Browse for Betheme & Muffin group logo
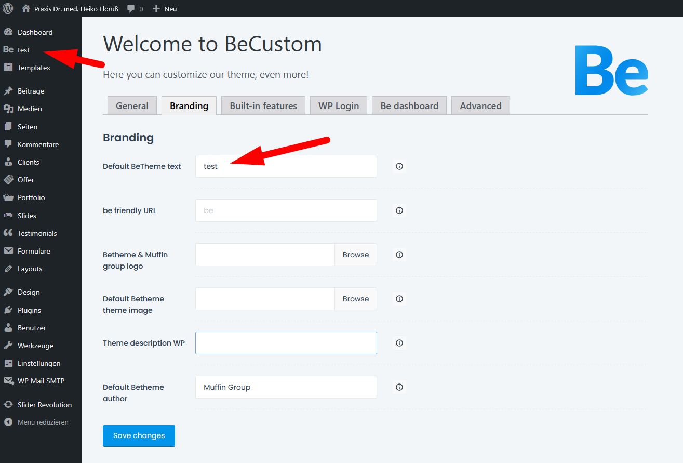683x463 pixels. (356, 255)
